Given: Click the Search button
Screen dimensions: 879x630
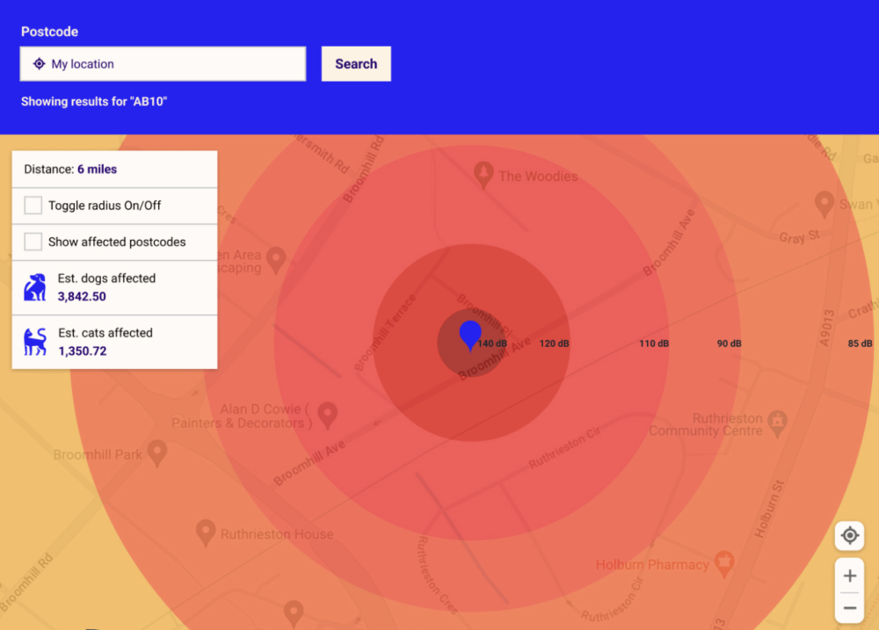Looking at the screenshot, I should point(356,64).
